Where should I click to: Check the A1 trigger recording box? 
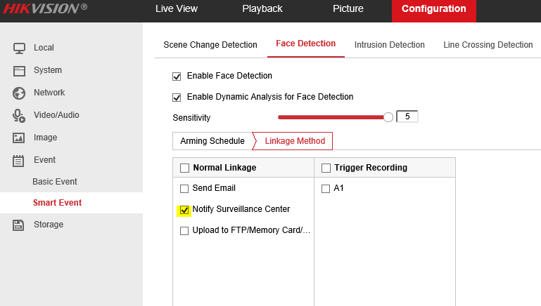(x=326, y=188)
